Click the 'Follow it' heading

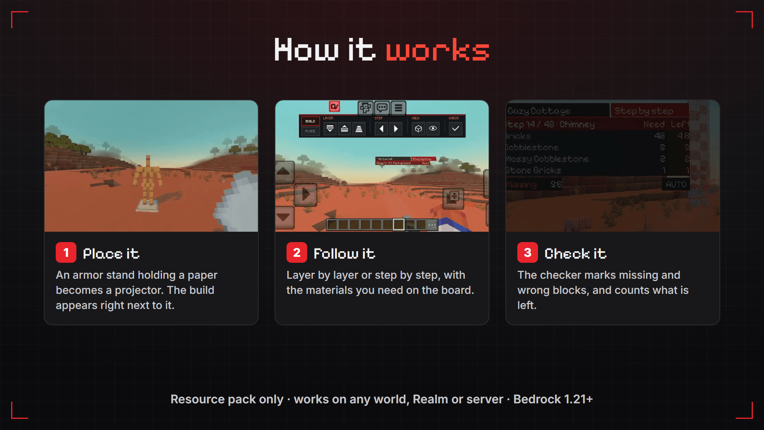(344, 254)
